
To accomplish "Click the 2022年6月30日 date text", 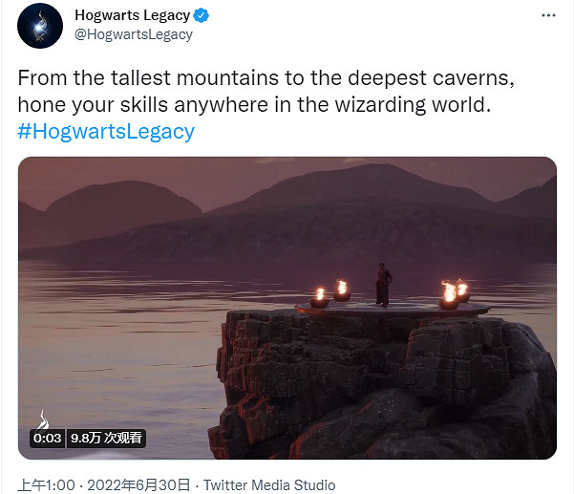I will click(138, 485).
